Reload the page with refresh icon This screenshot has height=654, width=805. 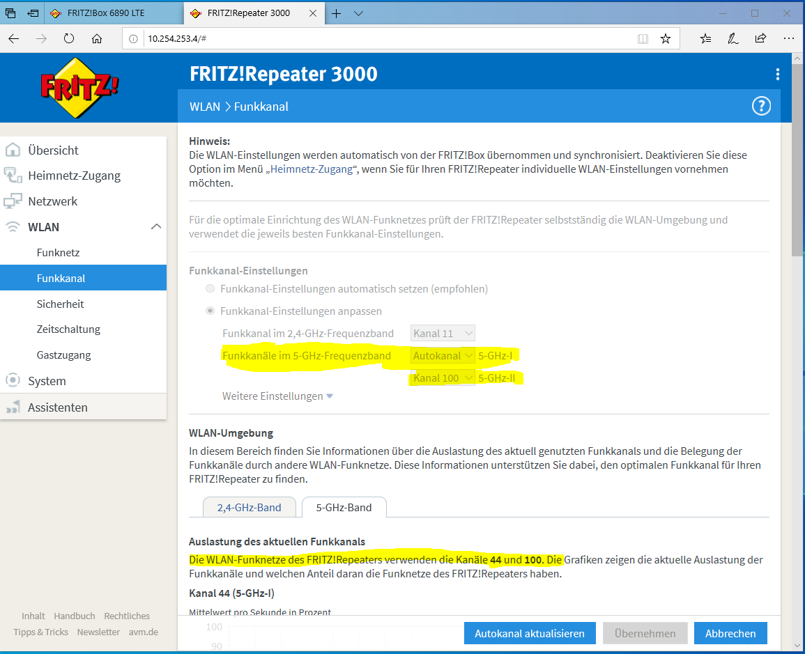pos(69,38)
